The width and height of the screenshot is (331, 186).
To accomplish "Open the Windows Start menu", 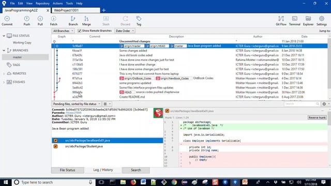I will click(6, 182).
